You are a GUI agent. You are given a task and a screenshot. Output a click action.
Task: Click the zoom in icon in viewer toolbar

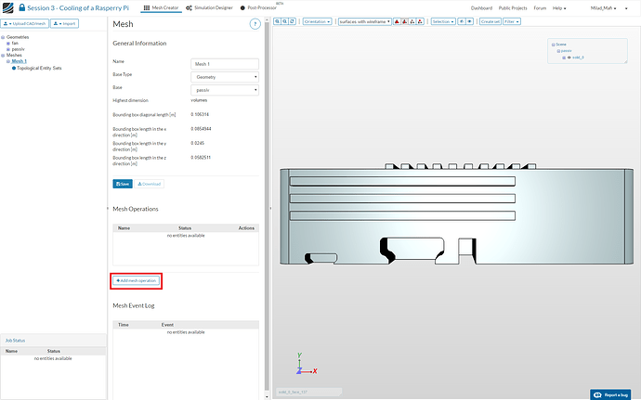(x=278, y=21)
